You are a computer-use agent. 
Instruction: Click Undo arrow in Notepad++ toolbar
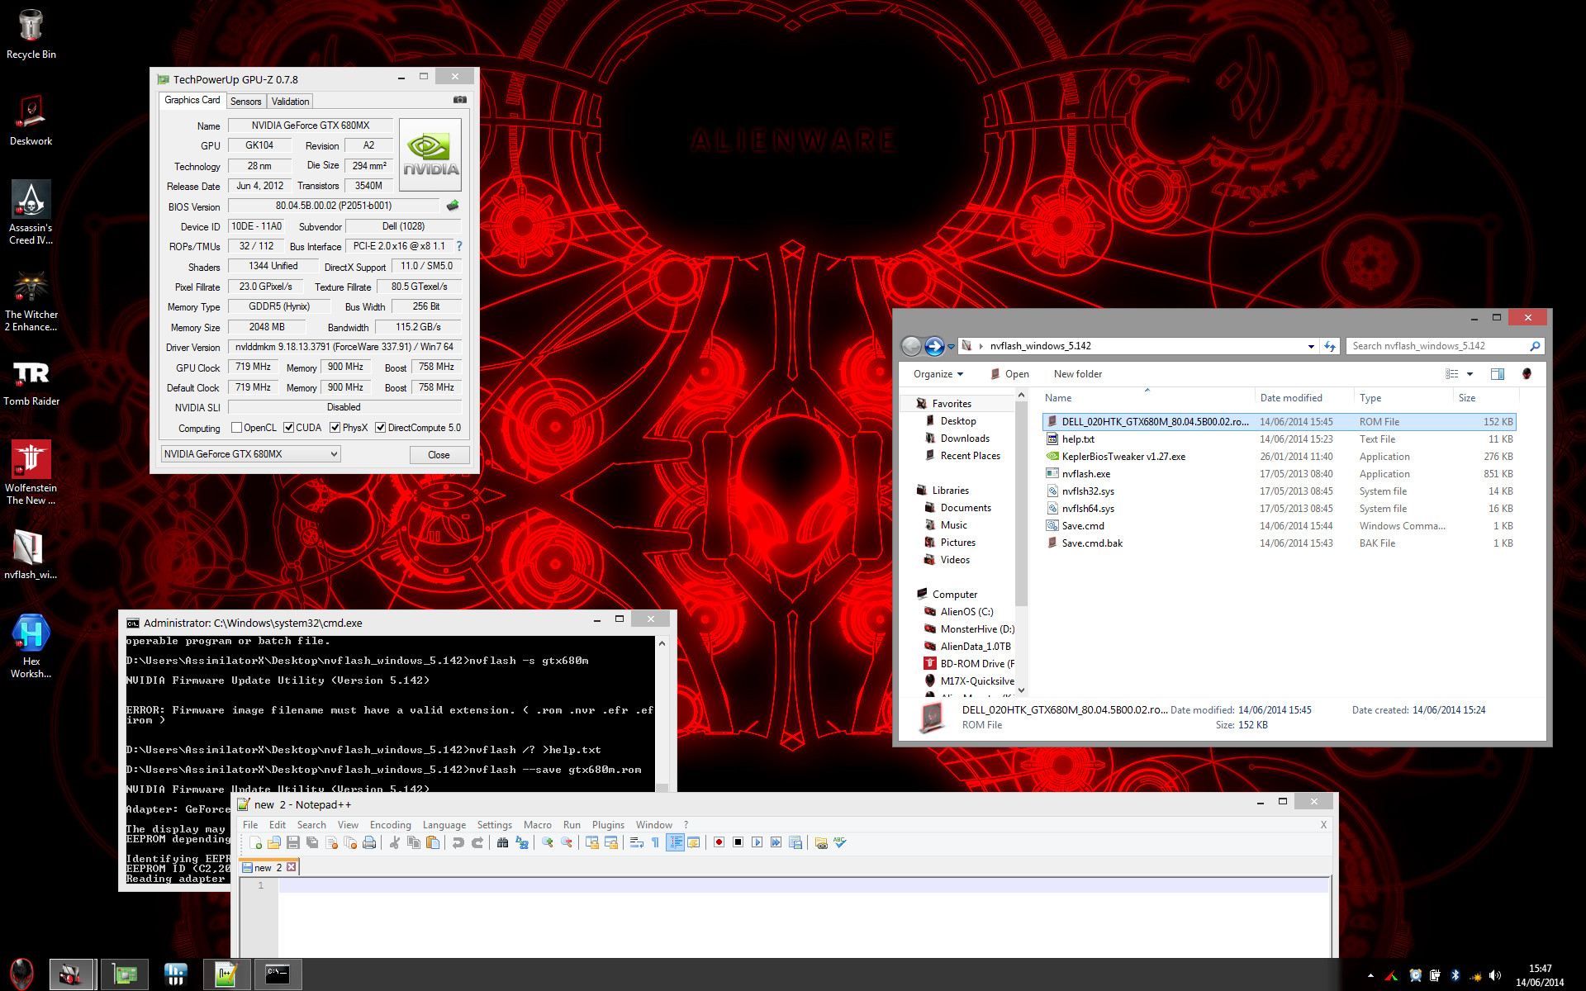[458, 842]
